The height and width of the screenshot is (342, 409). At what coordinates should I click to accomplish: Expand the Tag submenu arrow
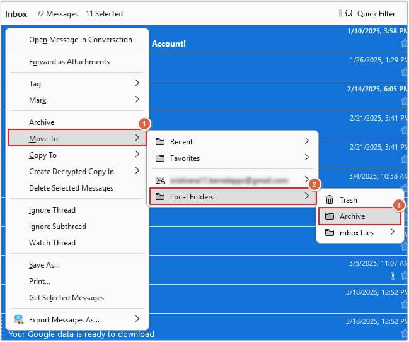(x=137, y=83)
